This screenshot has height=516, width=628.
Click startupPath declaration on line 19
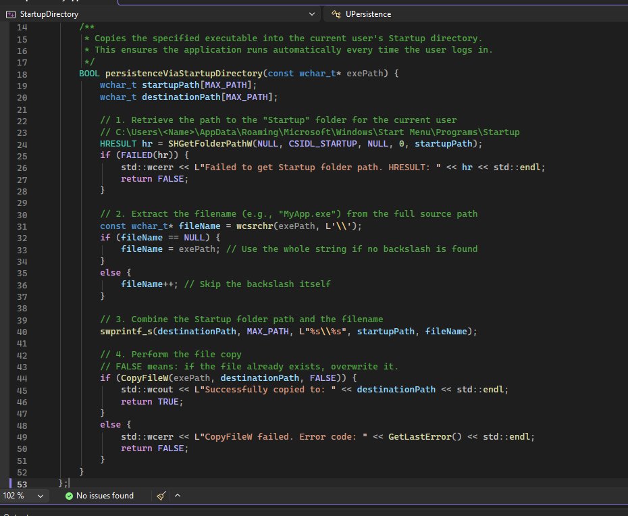click(171, 85)
